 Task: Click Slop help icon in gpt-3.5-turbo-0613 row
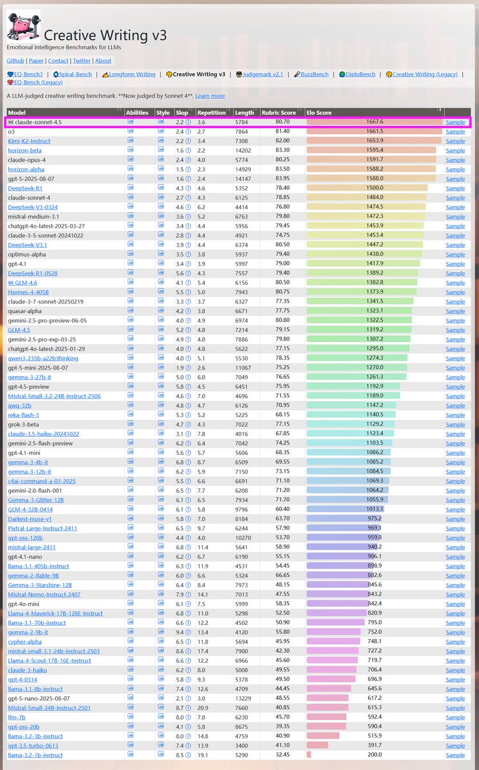tap(189, 746)
